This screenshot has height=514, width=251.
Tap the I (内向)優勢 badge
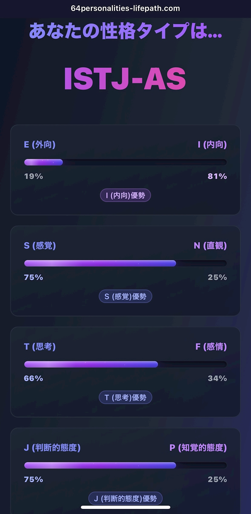pos(125,195)
